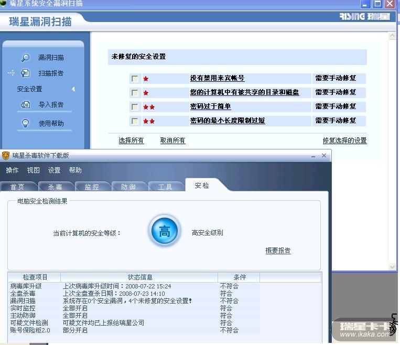Click the magnifier icon beside 漏洞扫描
This screenshot has width=400, height=345.
[25, 58]
